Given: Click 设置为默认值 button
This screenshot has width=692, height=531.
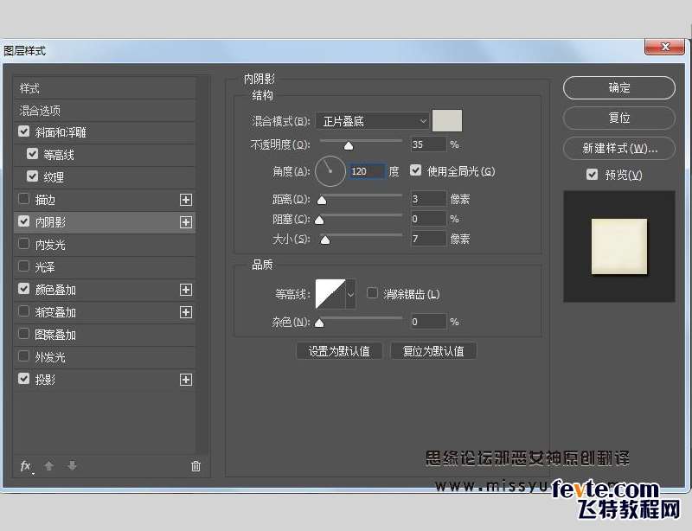Looking at the screenshot, I should [x=339, y=351].
